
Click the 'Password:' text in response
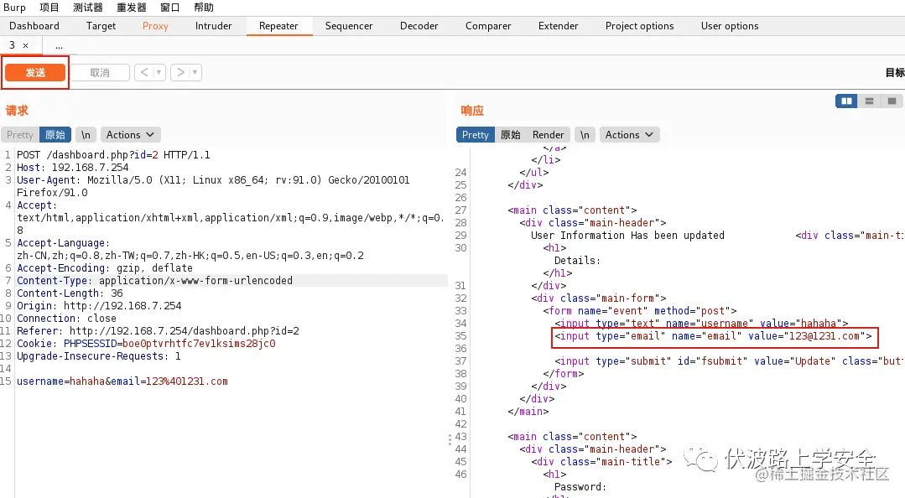click(x=580, y=486)
